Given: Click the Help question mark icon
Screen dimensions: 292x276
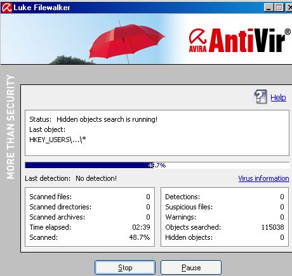Looking at the screenshot, I should (260, 96).
